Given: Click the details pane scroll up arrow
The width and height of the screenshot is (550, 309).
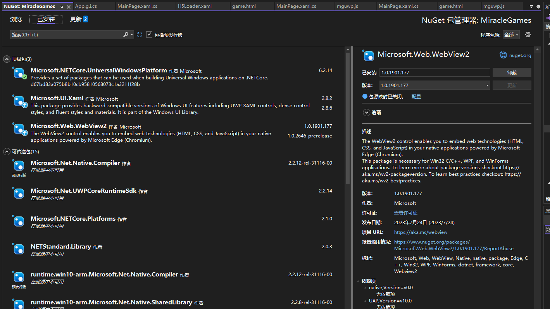Looking at the screenshot, I should (537, 49).
